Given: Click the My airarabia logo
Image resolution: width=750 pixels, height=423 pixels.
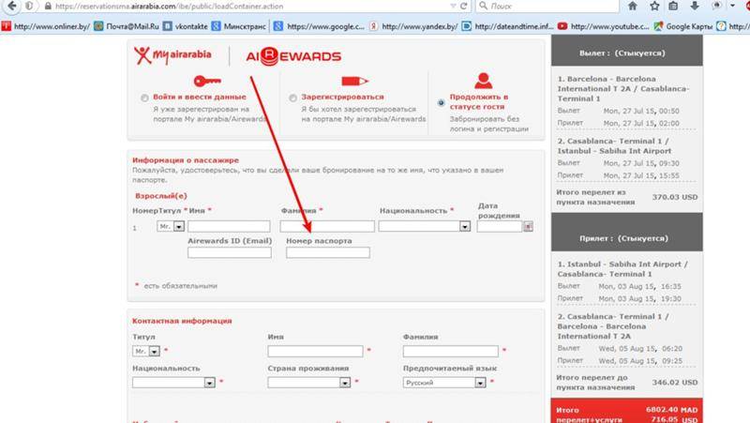Looking at the screenshot, I should [x=172, y=55].
